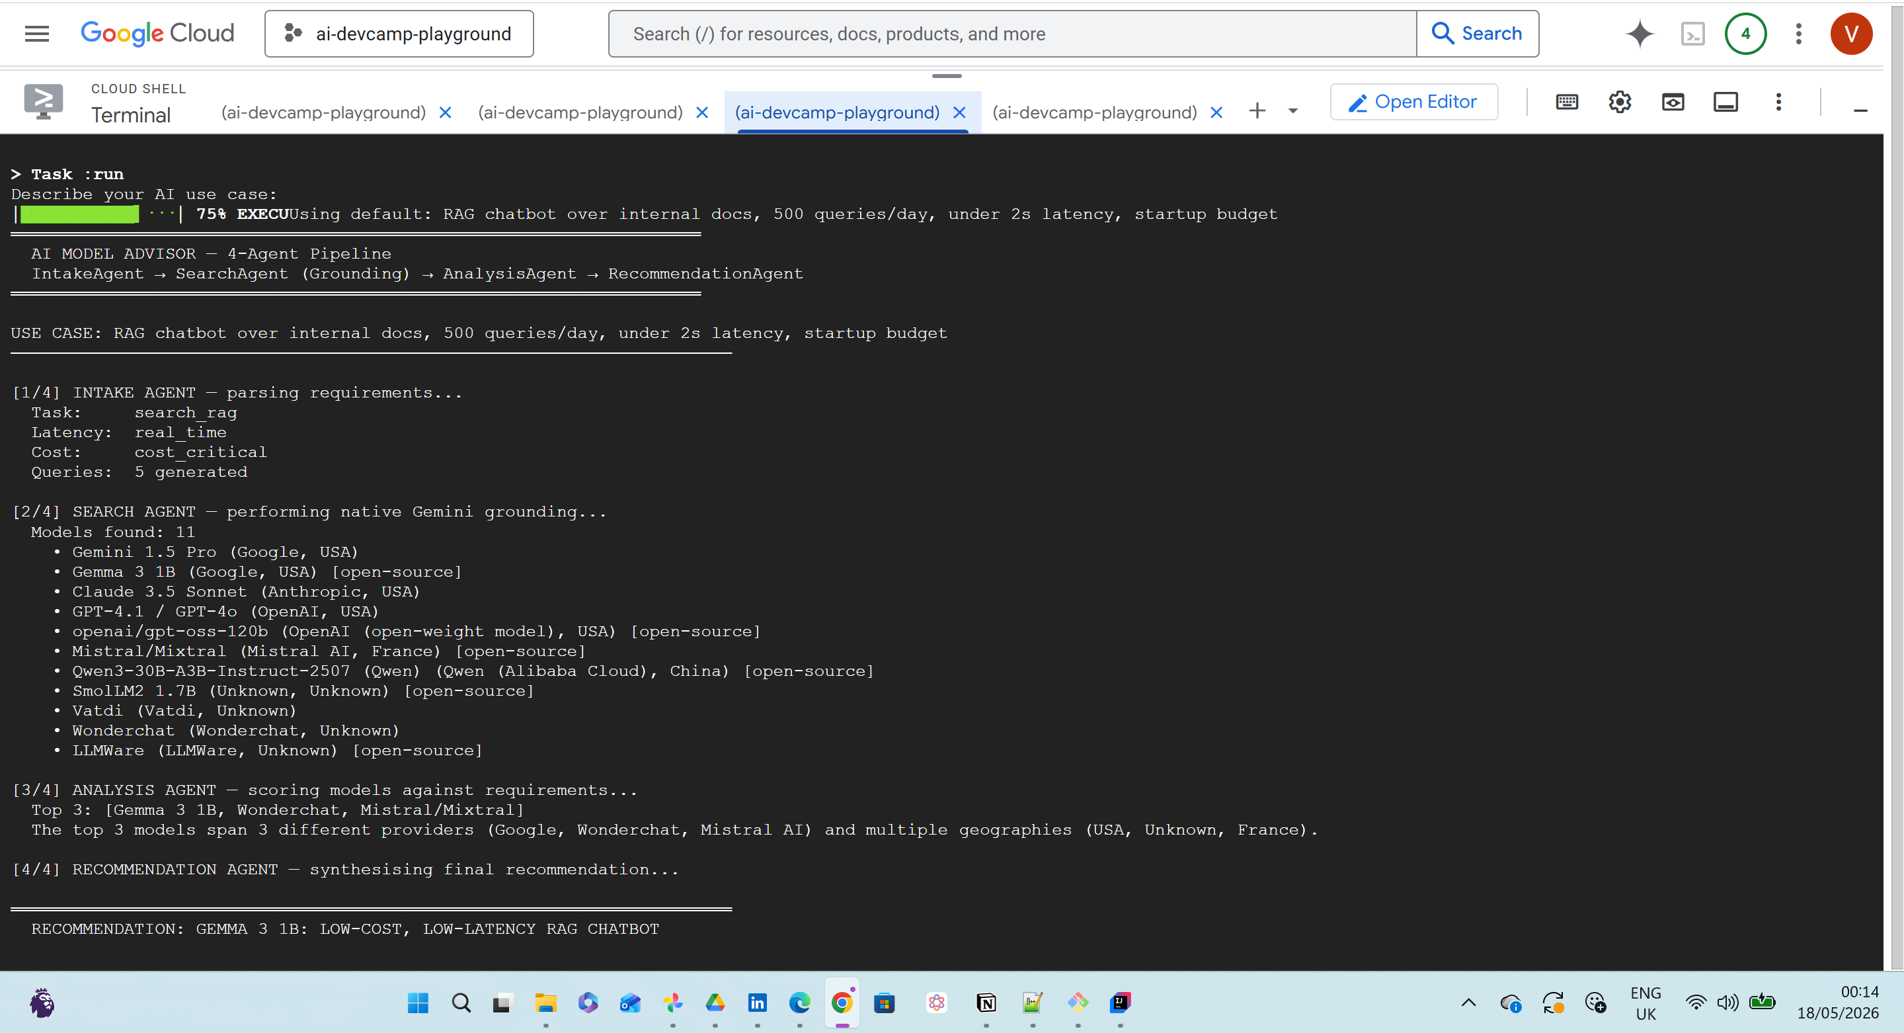Open the Windows Start menu
This screenshot has height=1033, width=1904.
click(418, 1003)
